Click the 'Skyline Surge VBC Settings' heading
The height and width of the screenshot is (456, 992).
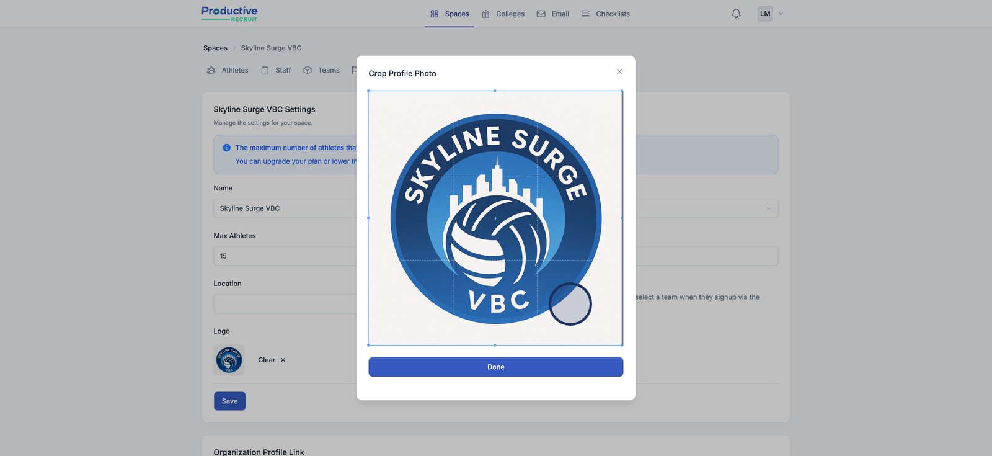click(x=264, y=109)
